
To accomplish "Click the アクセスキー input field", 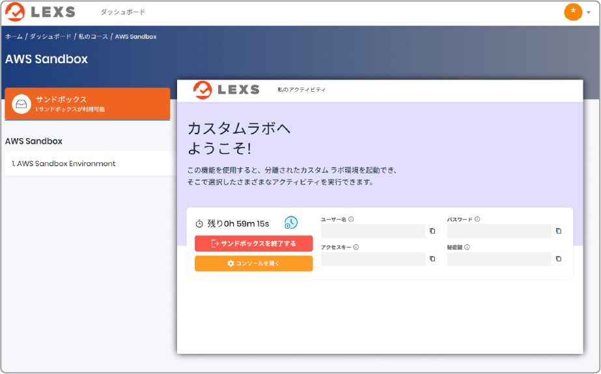I will [x=373, y=259].
